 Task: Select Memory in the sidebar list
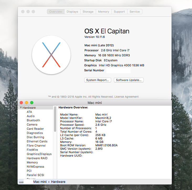tap(32, 162)
